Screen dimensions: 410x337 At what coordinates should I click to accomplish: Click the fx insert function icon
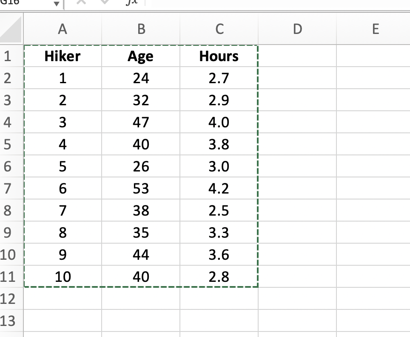coord(131,3)
